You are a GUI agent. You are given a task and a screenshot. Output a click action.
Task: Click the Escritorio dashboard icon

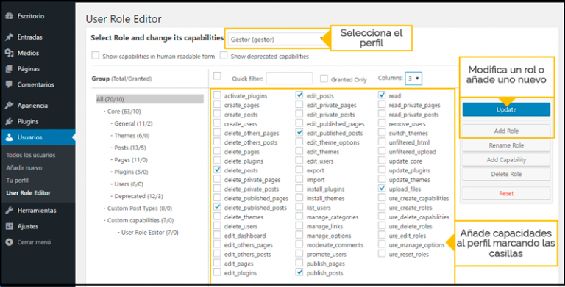(x=10, y=16)
